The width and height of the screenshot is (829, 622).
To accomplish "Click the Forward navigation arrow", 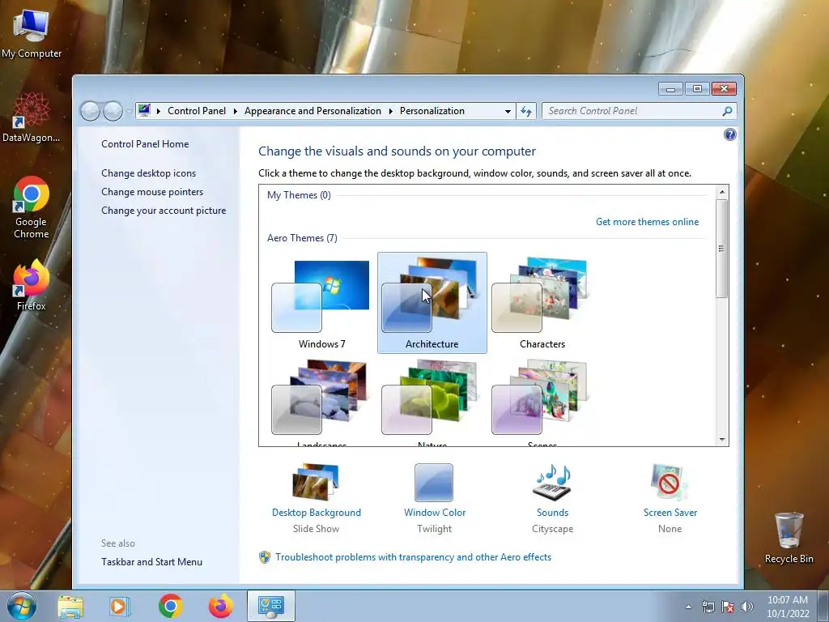I will [113, 111].
